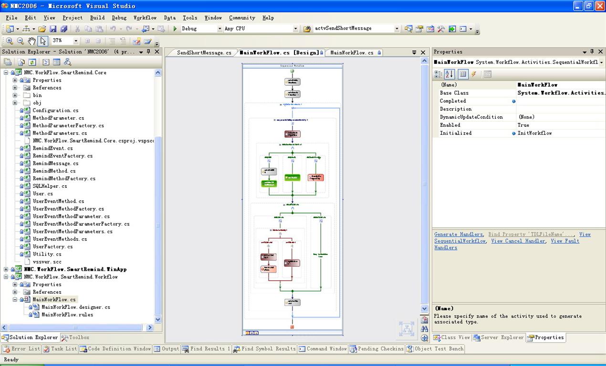Select MainWorkFlow.rules file
The width and height of the screenshot is (606, 366).
click(67, 315)
